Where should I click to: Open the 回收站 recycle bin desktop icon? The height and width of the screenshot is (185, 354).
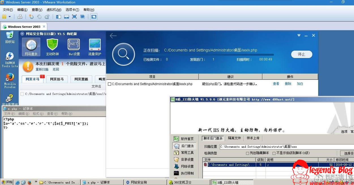click(10, 37)
